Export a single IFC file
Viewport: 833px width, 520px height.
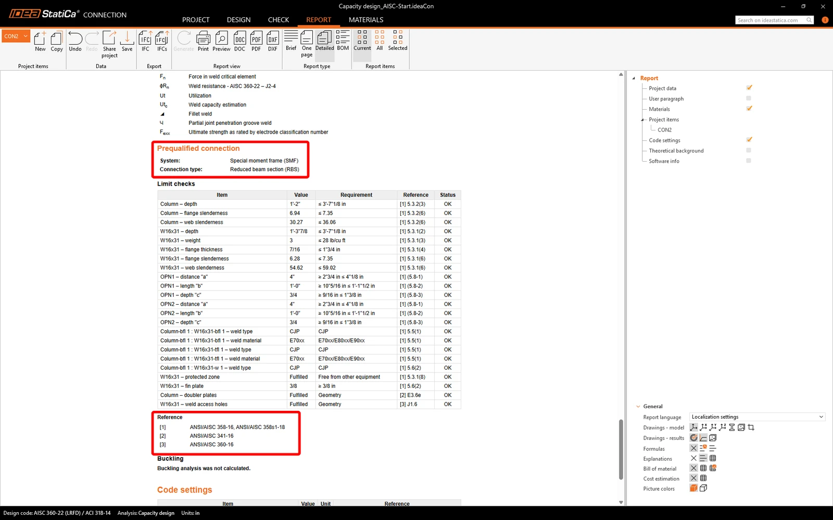pyautogui.click(x=145, y=41)
